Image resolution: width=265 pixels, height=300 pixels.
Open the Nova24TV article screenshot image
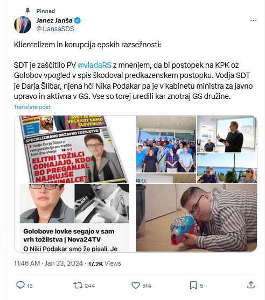pos(74,218)
